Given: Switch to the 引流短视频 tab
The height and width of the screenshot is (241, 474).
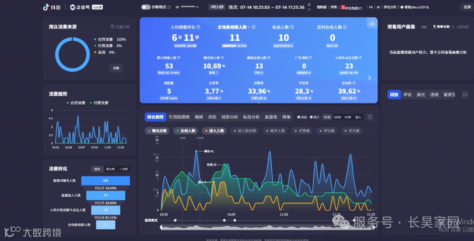Looking at the screenshot, I should pyautogui.click(x=179, y=117).
